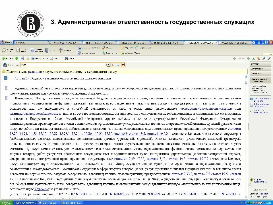Viewport: 273px width, 205px height.
Task: Open the административно-хозяйственные hyperlink
Action: coord(34,114)
